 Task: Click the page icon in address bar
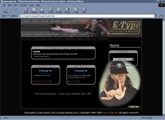coord(19,16)
